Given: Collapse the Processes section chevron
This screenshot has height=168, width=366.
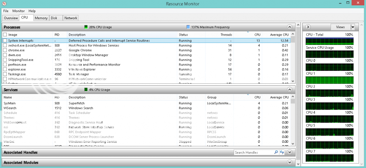Looking at the screenshot, I should click(290, 27).
